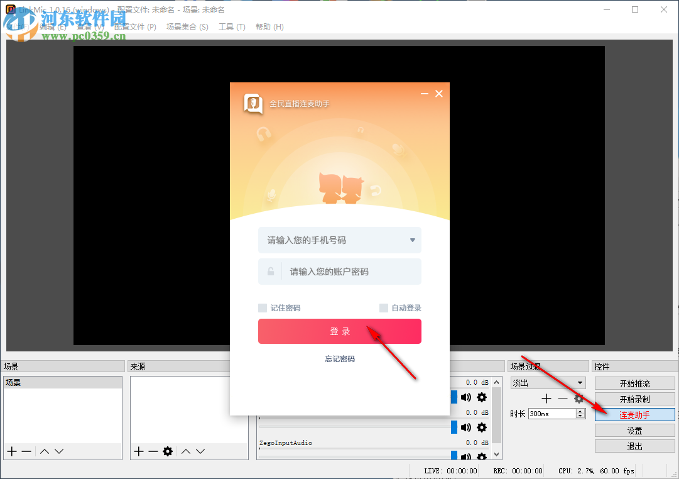679x479 pixels.
Task: Open settings gear of first mixer channel
Action: [x=482, y=397]
